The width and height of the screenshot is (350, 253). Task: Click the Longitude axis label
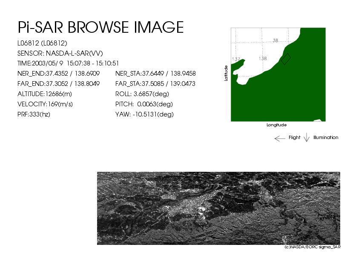pos(277,125)
